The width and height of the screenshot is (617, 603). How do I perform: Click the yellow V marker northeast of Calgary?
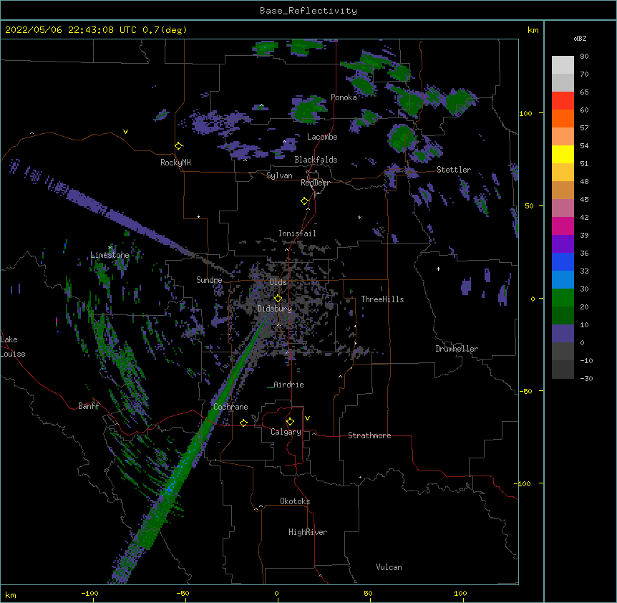(x=307, y=418)
